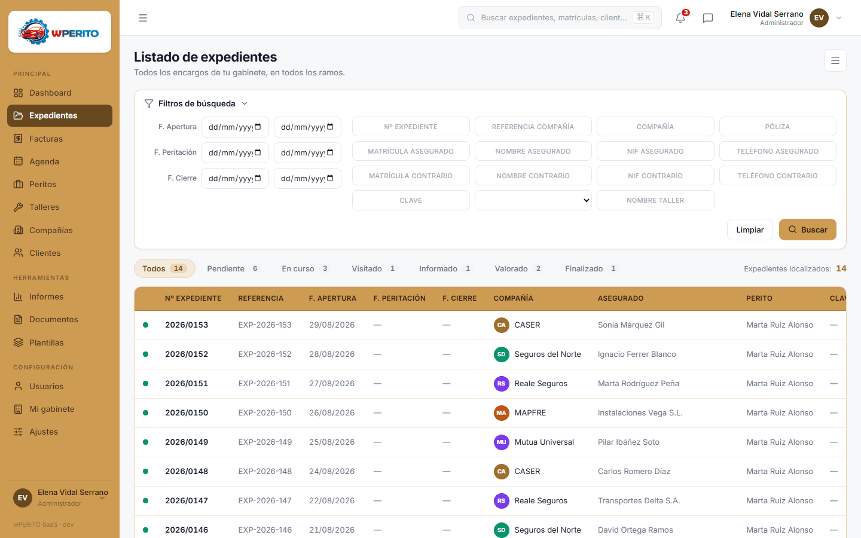Switch to the Valorado tab
Screen dimensions: 861x538
pyautogui.click(x=518, y=268)
